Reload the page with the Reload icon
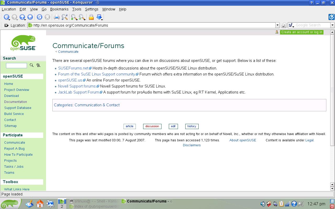Viewport: 335px width, 209px height. pos(40,17)
